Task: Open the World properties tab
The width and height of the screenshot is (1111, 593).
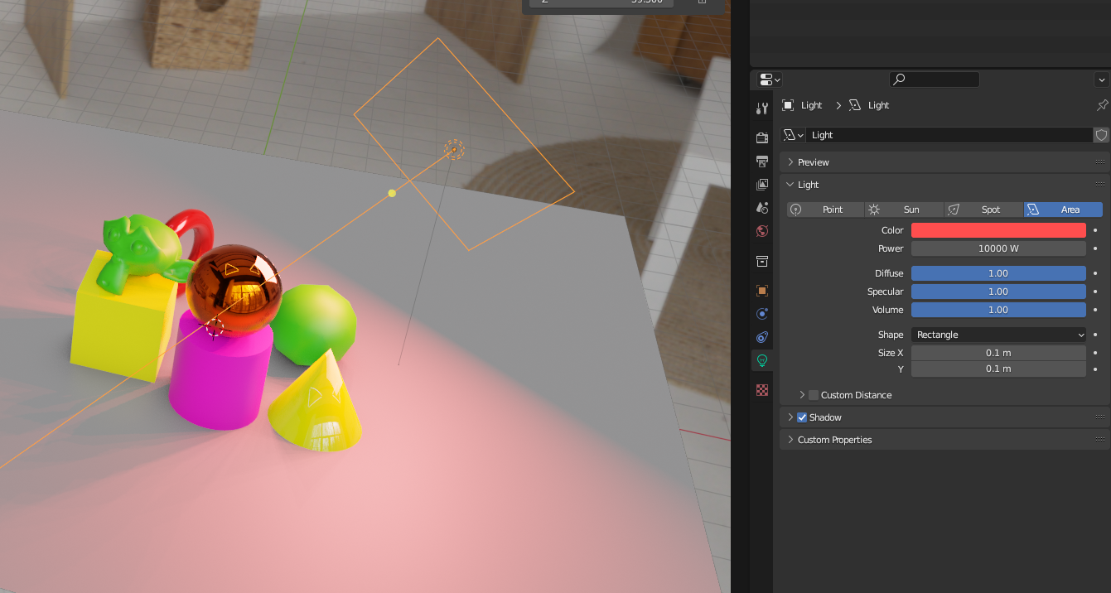Action: pyautogui.click(x=762, y=231)
